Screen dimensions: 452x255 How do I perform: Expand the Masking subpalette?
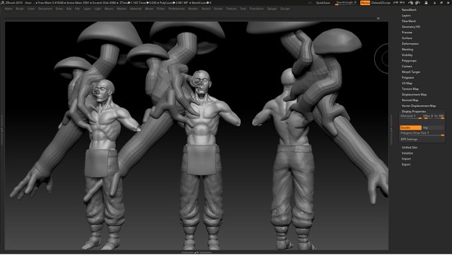(x=407, y=49)
